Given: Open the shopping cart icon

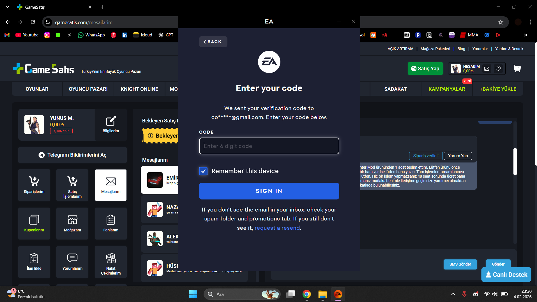Looking at the screenshot, I should tap(517, 69).
